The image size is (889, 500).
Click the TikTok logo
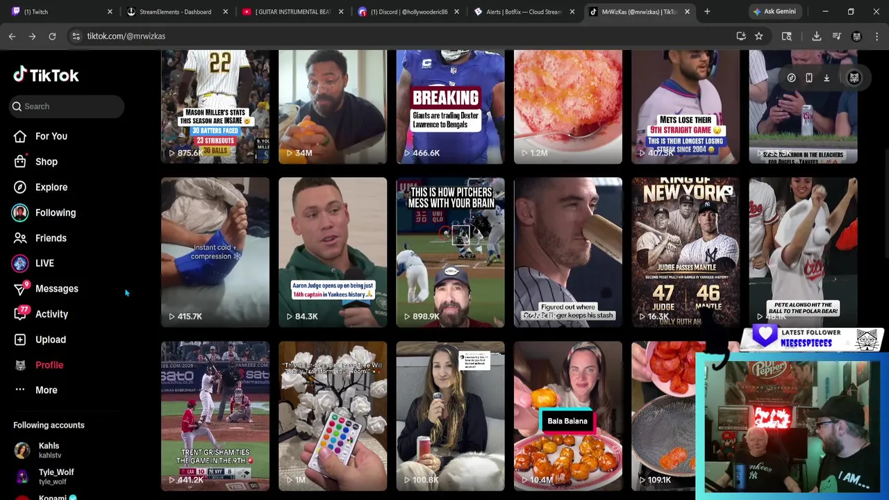[46, 75]
